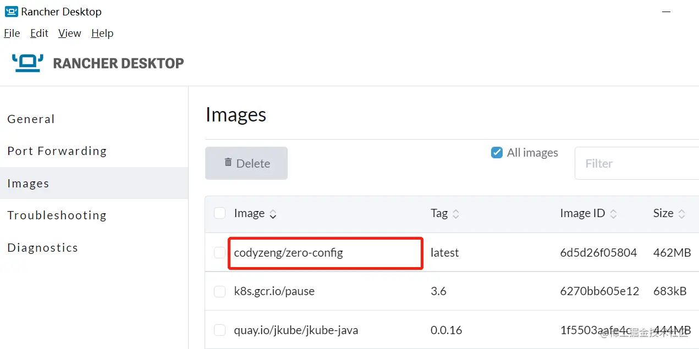The image size is (699, 349).
Task: Select the k8s.gcr.io/pause row checkbox
Action: pos(219,291)
